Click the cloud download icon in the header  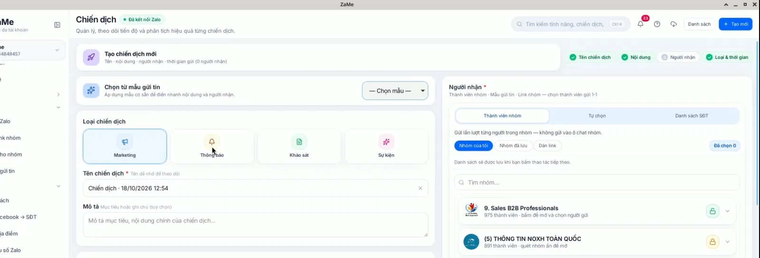[x=674, y=24]
